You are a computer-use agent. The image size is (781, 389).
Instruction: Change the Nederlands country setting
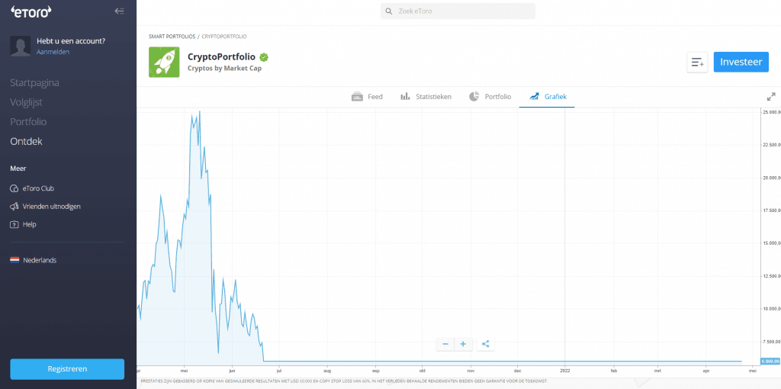coord(40,260)
